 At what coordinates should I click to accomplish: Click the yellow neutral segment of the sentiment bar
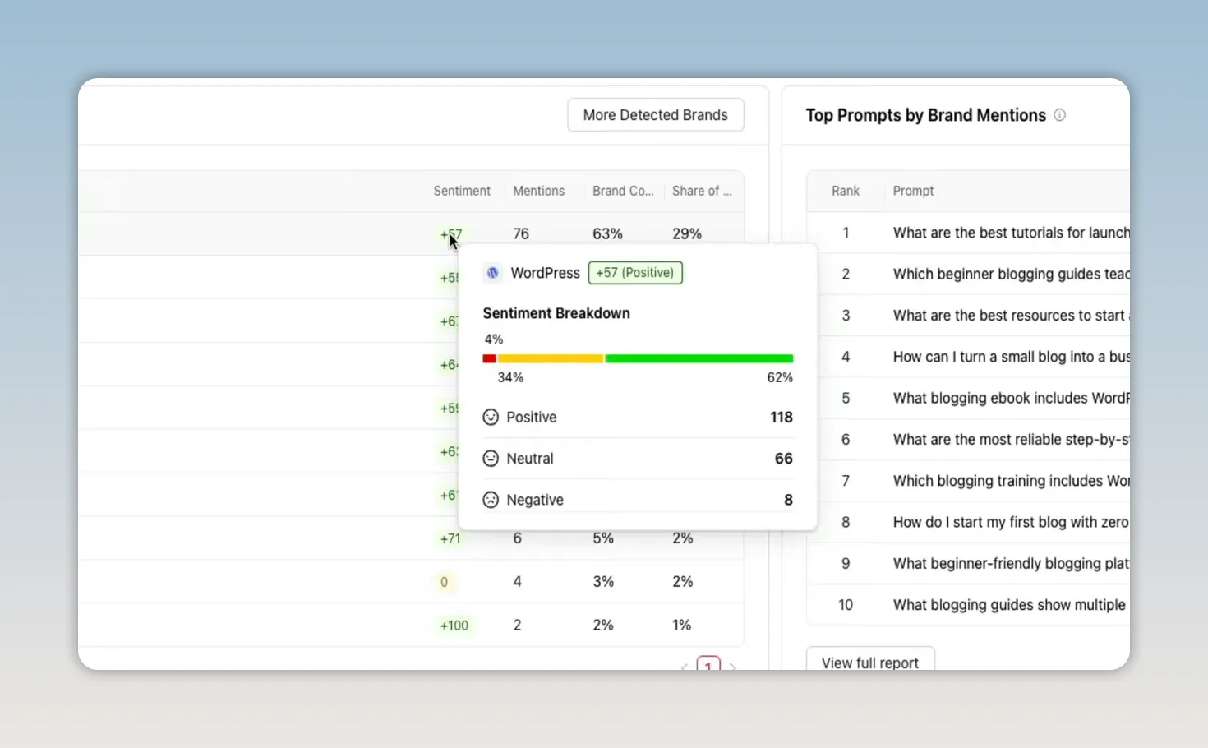pos(551,358)
